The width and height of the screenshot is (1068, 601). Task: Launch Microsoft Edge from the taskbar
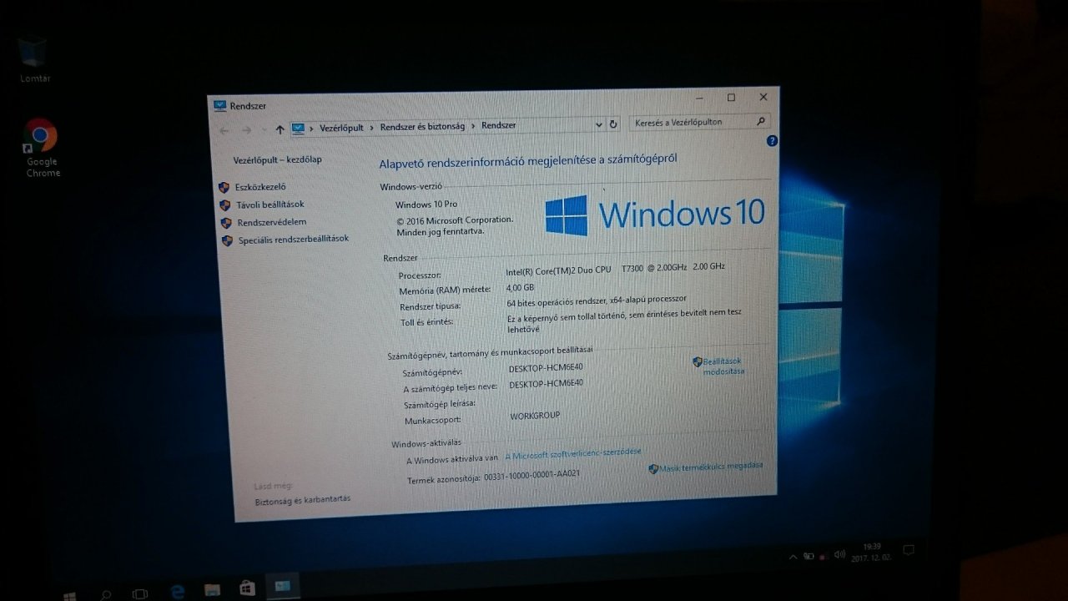click(178, 592)
